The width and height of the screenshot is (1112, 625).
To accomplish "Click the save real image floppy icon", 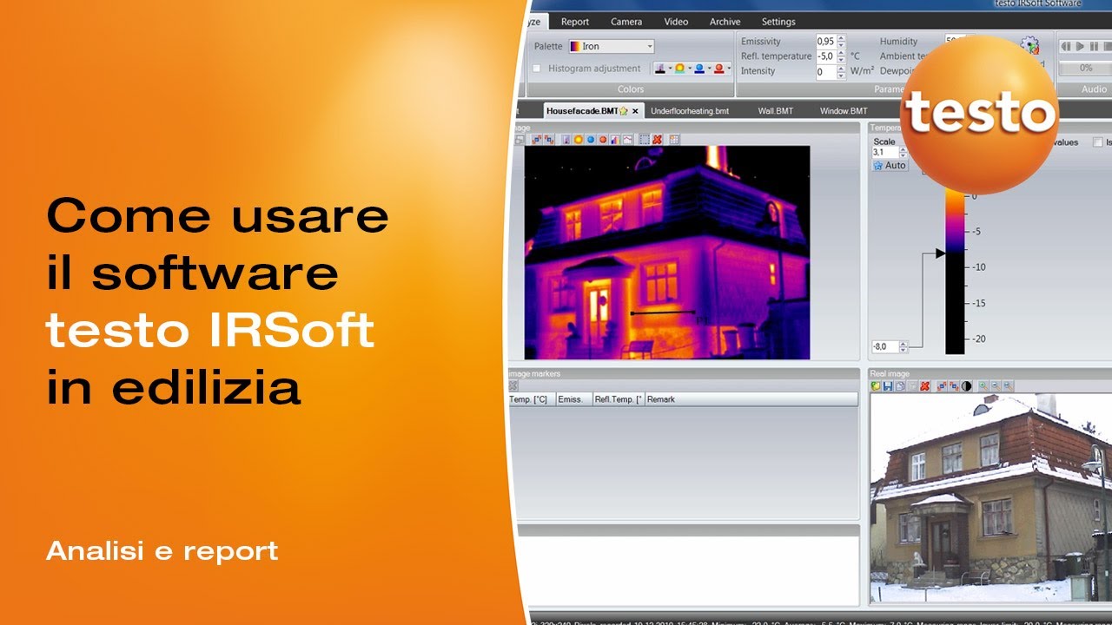I will click(888, 385).
